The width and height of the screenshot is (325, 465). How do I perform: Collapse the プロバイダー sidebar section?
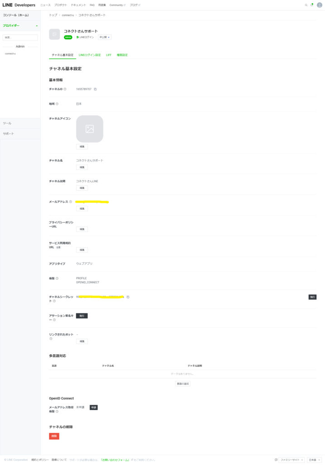pos(37,26)
